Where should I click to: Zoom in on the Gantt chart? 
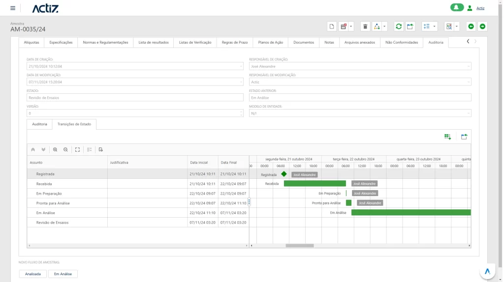[x=55, y=149]
